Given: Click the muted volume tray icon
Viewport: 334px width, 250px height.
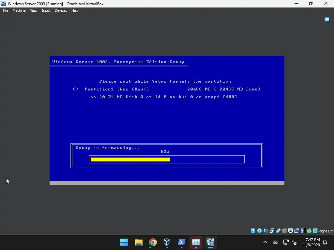Looking at the screenshot, I should [295, 242].
